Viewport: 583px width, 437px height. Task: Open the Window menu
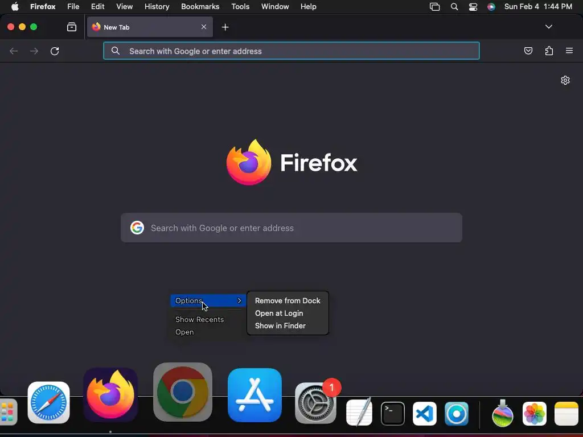coord(275,7)
